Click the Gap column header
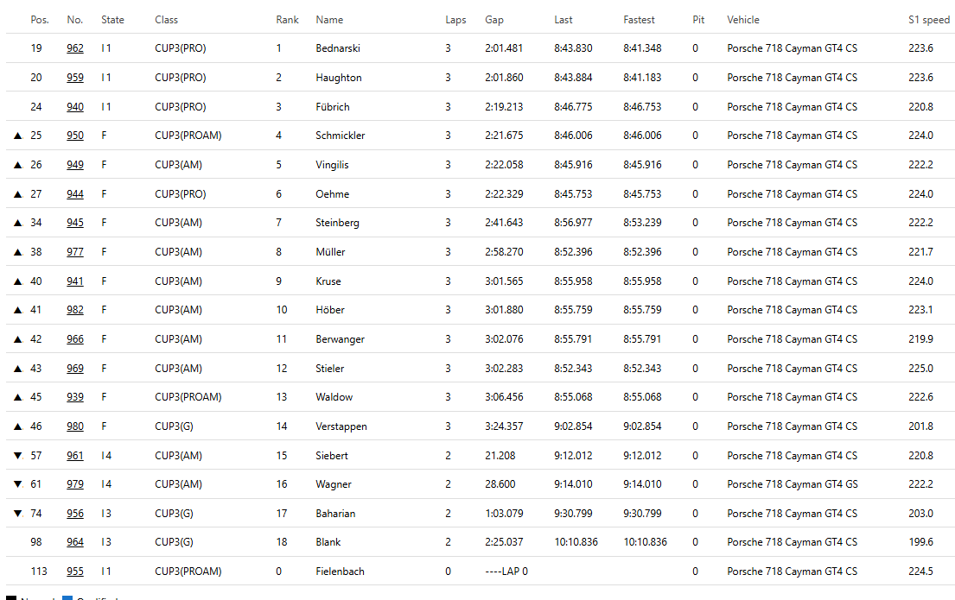 (494, 20)
